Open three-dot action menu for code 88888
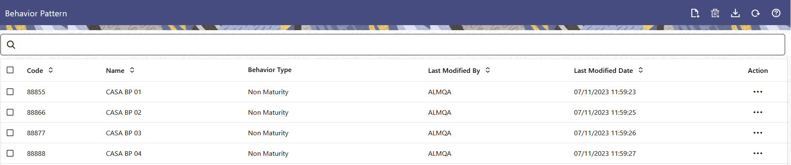791x165 pixels. 757,153
